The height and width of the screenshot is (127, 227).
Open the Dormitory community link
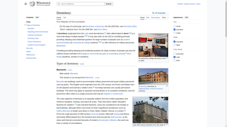[95, 26]
